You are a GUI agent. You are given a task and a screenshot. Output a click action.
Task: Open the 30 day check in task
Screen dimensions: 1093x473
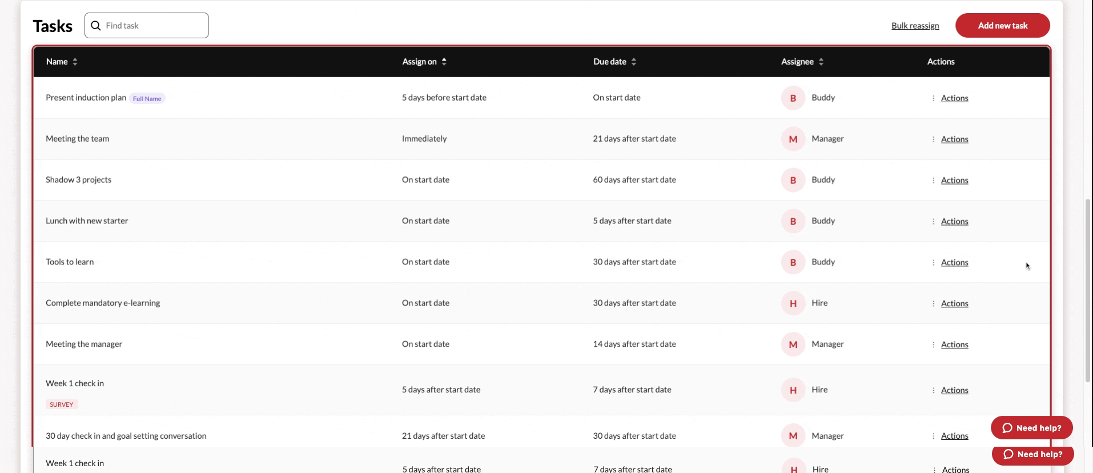126,436
